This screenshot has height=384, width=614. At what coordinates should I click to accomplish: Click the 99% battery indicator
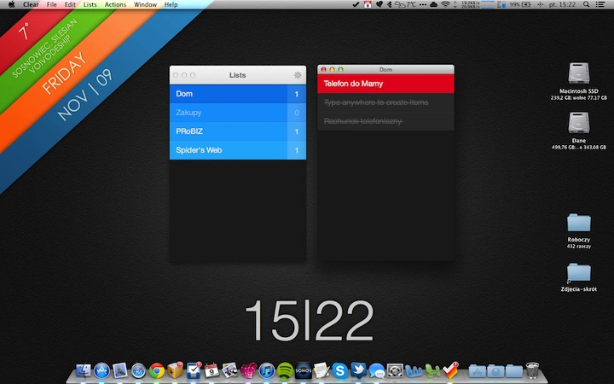[520, 5]
